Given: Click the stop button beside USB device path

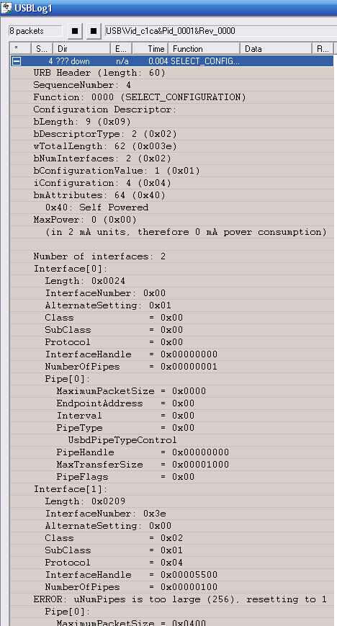Looking at the screenshot, I should [x=94, y=31].
